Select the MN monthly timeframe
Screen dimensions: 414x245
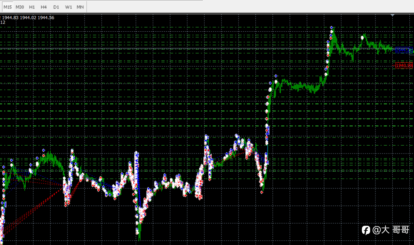pos(80,7)
